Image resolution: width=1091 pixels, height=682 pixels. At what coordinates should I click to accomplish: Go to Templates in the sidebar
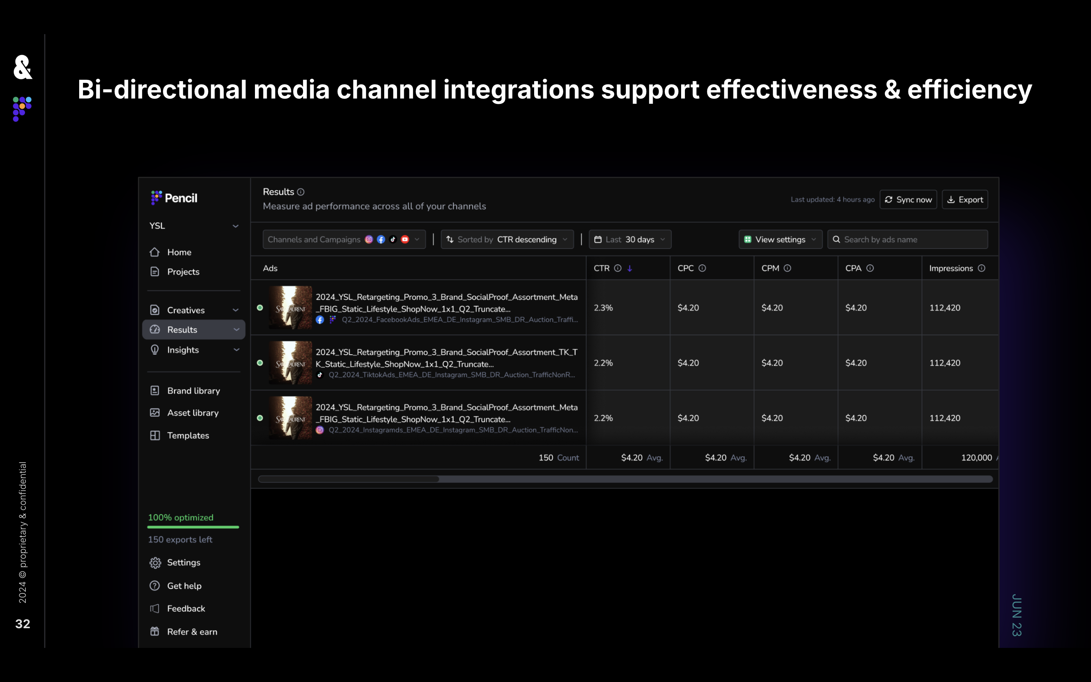(x=188, y=435)
